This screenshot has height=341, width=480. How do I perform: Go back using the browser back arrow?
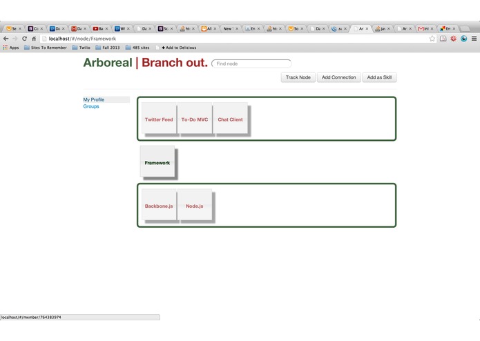(x=6, y=39)
